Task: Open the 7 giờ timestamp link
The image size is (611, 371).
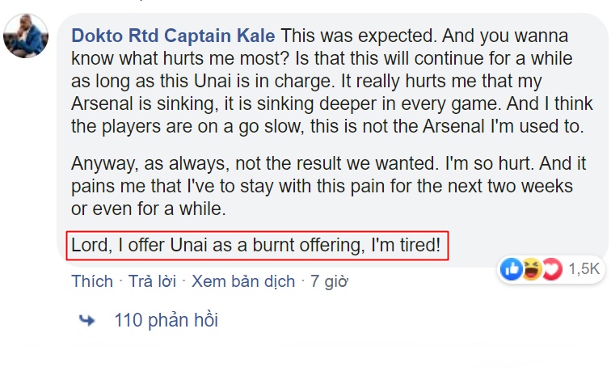Action: coord(329,281)
